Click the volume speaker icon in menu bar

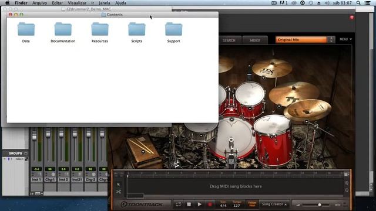pyautogui.click(x=327, y=3)
